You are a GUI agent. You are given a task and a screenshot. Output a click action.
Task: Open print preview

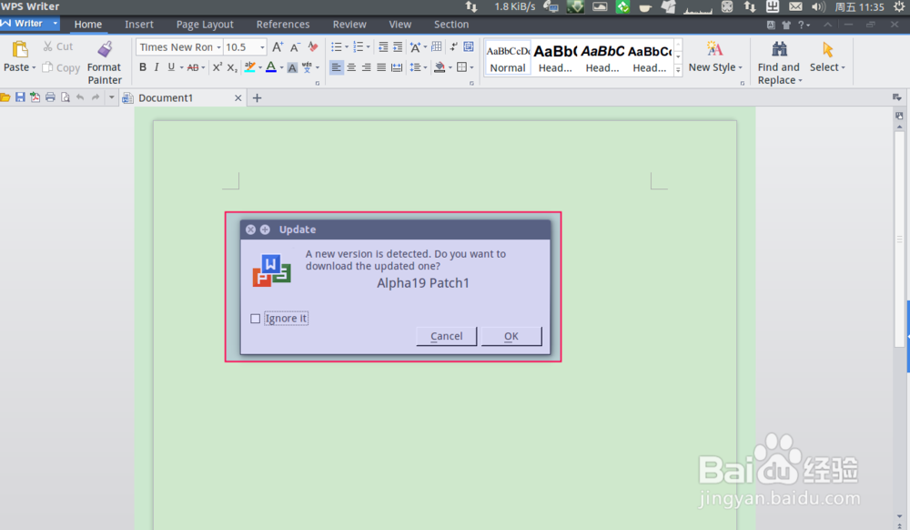point(65,97)
